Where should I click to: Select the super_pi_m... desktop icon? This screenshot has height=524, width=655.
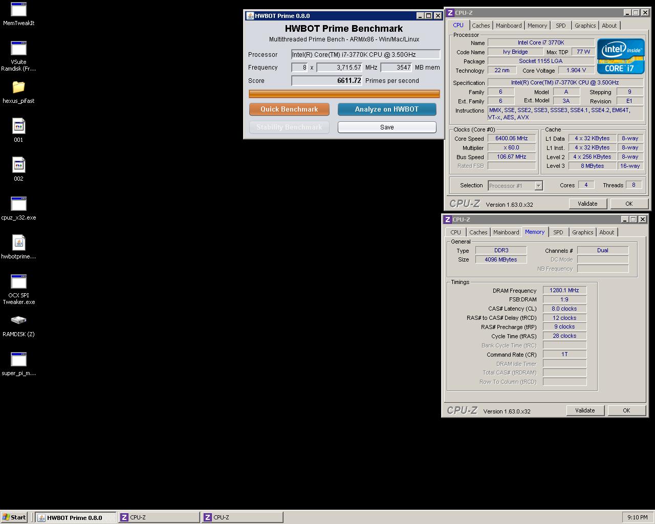pos(18,364)
